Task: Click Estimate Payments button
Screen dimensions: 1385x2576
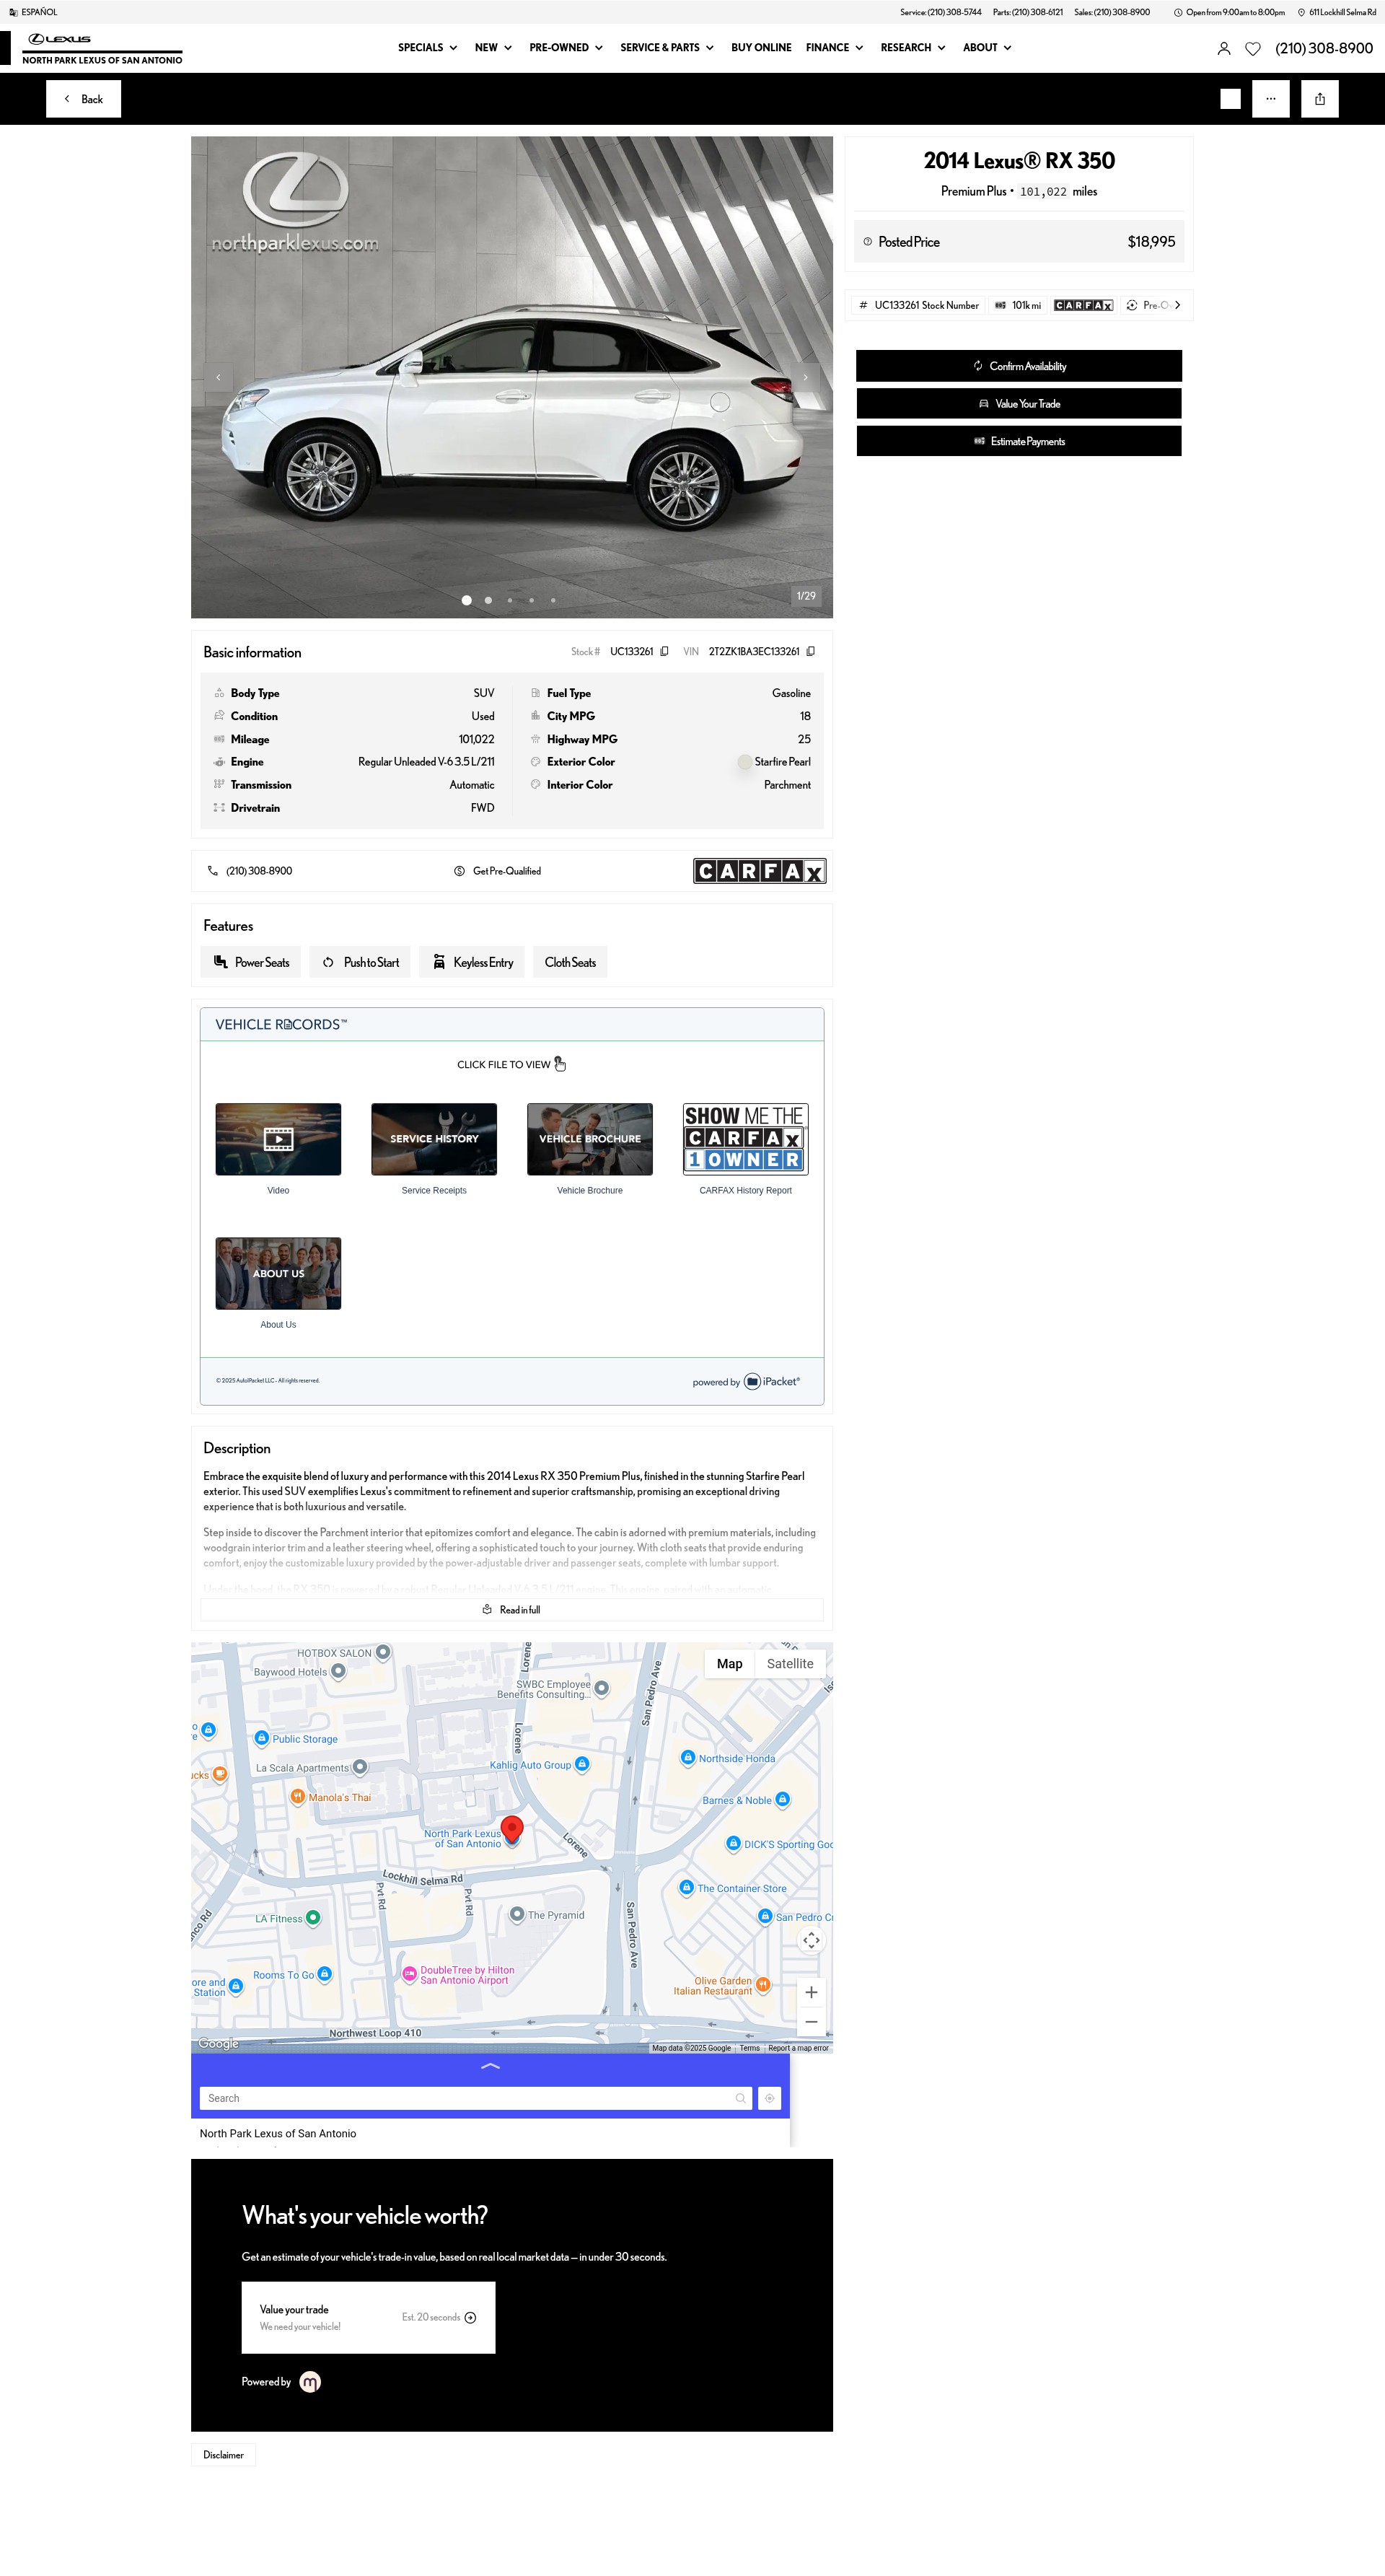Action: [1018, 441]
